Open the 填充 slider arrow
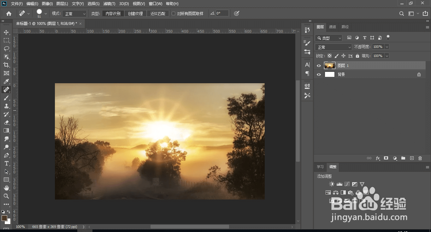Screen dimensions: 431x232 pyautogui.click(x=387, y=56)
